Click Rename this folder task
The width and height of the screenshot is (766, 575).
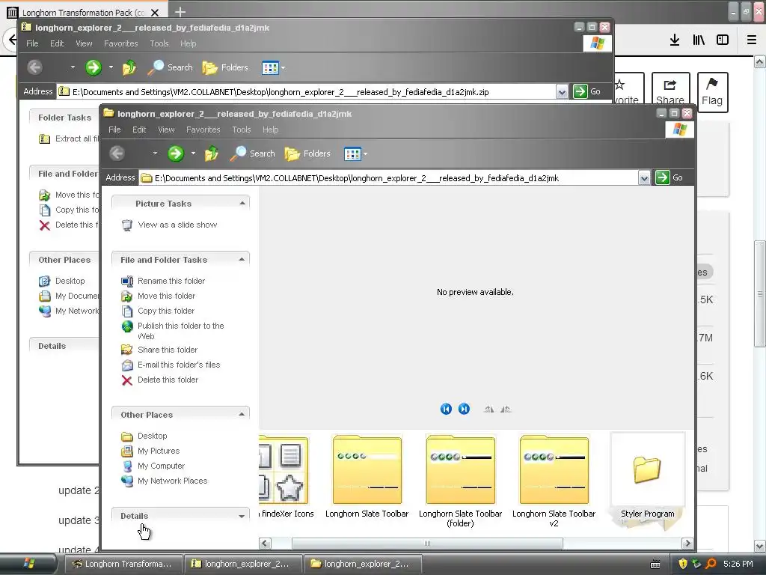(171, 281)
